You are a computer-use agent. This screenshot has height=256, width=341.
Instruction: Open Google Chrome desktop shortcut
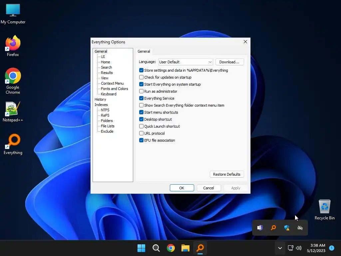13,81
